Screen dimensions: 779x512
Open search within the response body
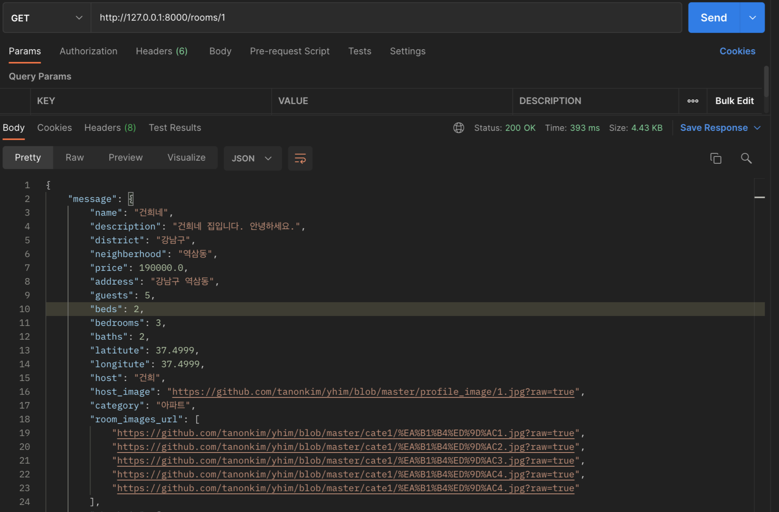(x=746, y=158)
